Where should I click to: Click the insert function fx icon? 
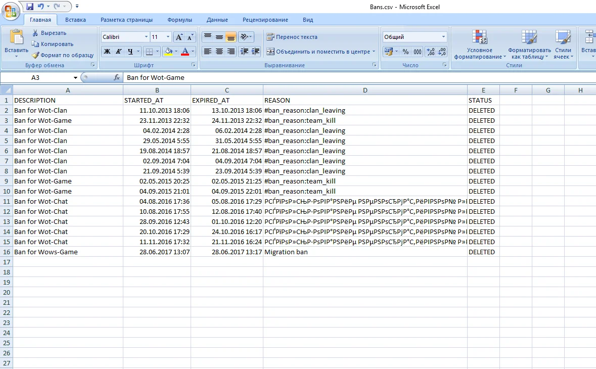(x=117, y=77)
